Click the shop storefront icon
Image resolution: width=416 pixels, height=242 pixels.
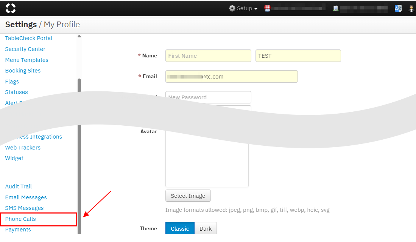(267, 8)
